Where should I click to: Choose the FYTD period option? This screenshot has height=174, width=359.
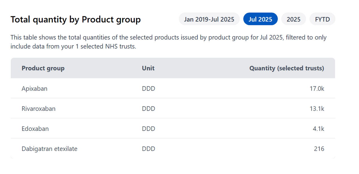(322, 19)
